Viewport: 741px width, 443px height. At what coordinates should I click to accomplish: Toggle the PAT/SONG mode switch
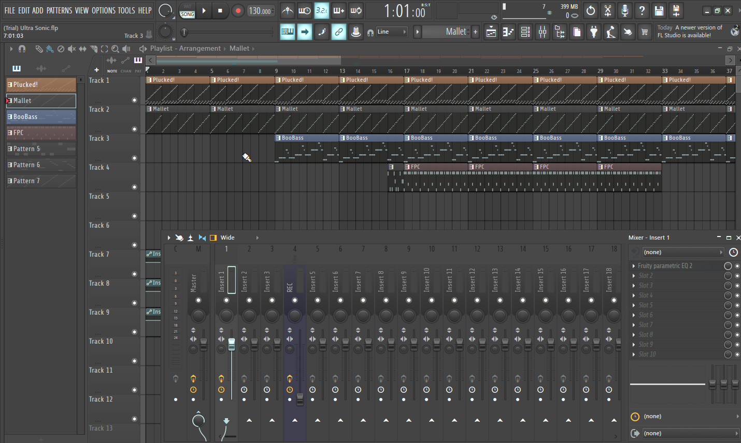click(x=187, y=10)
